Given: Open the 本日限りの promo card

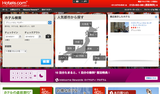Looking at the screenshot, I should (x=133, y=91).
